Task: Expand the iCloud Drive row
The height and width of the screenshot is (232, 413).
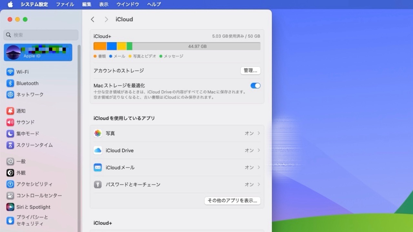Action: coord(258,150)
